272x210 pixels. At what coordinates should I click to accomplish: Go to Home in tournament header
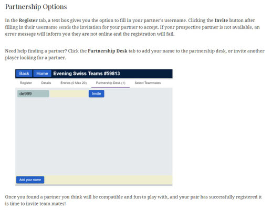tap(42, 73)
